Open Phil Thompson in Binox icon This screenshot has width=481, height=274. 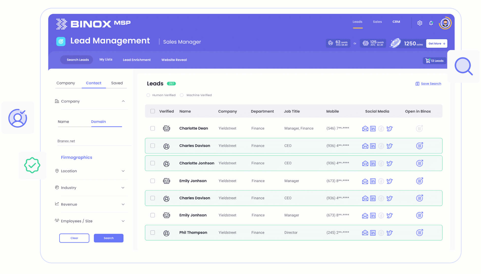(x=419, y=232)
